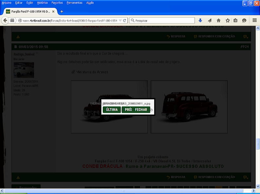Open a new tab with the plus icon
The height and width of the screenshot is (194, 260).
click(62, 11)
